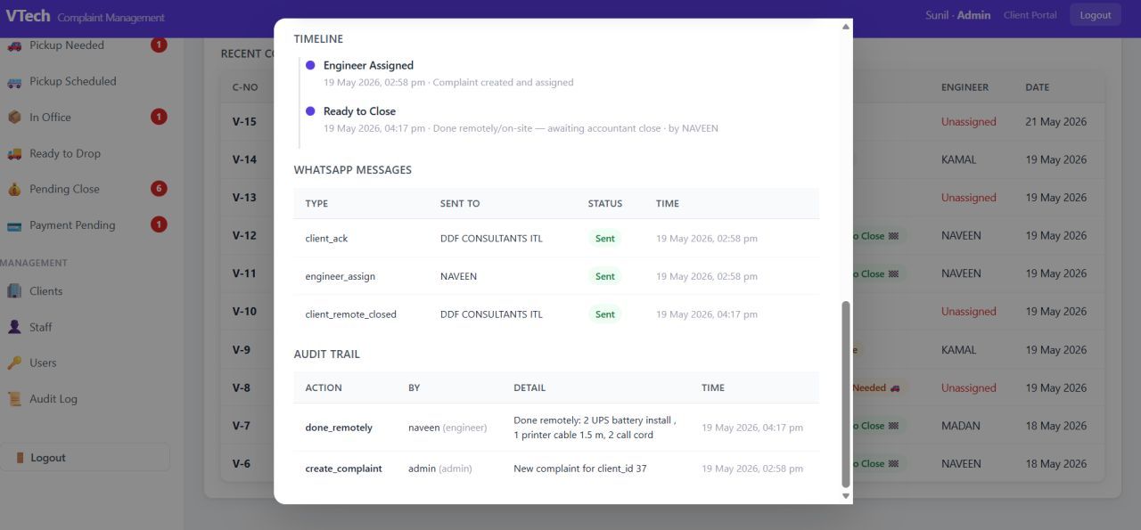The width and height of the screenshot is (1141, 530).
Task: Click complaint V-7 in recent table
Action: (242, 426)
